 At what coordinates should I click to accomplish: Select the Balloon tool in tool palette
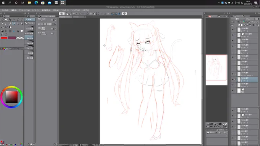click(22, 31)
